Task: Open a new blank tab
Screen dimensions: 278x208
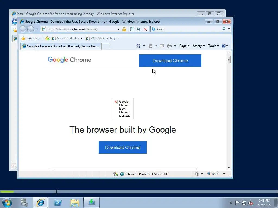Action: (x=105, y=47)
